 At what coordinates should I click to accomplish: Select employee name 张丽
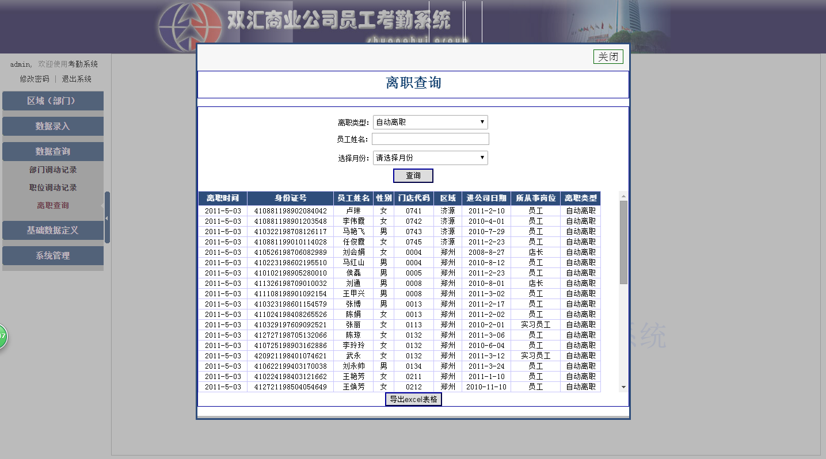click(x=353, y=325)
